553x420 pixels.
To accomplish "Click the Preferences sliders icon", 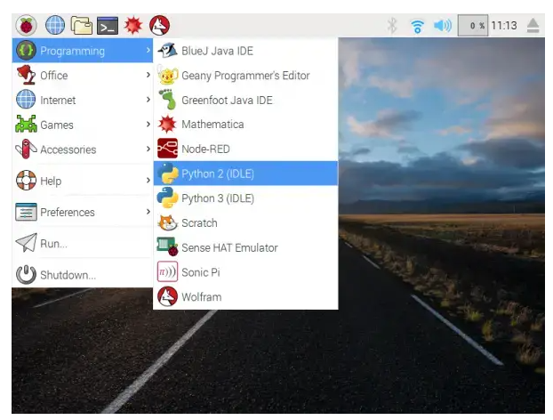I will pos(26,212).
